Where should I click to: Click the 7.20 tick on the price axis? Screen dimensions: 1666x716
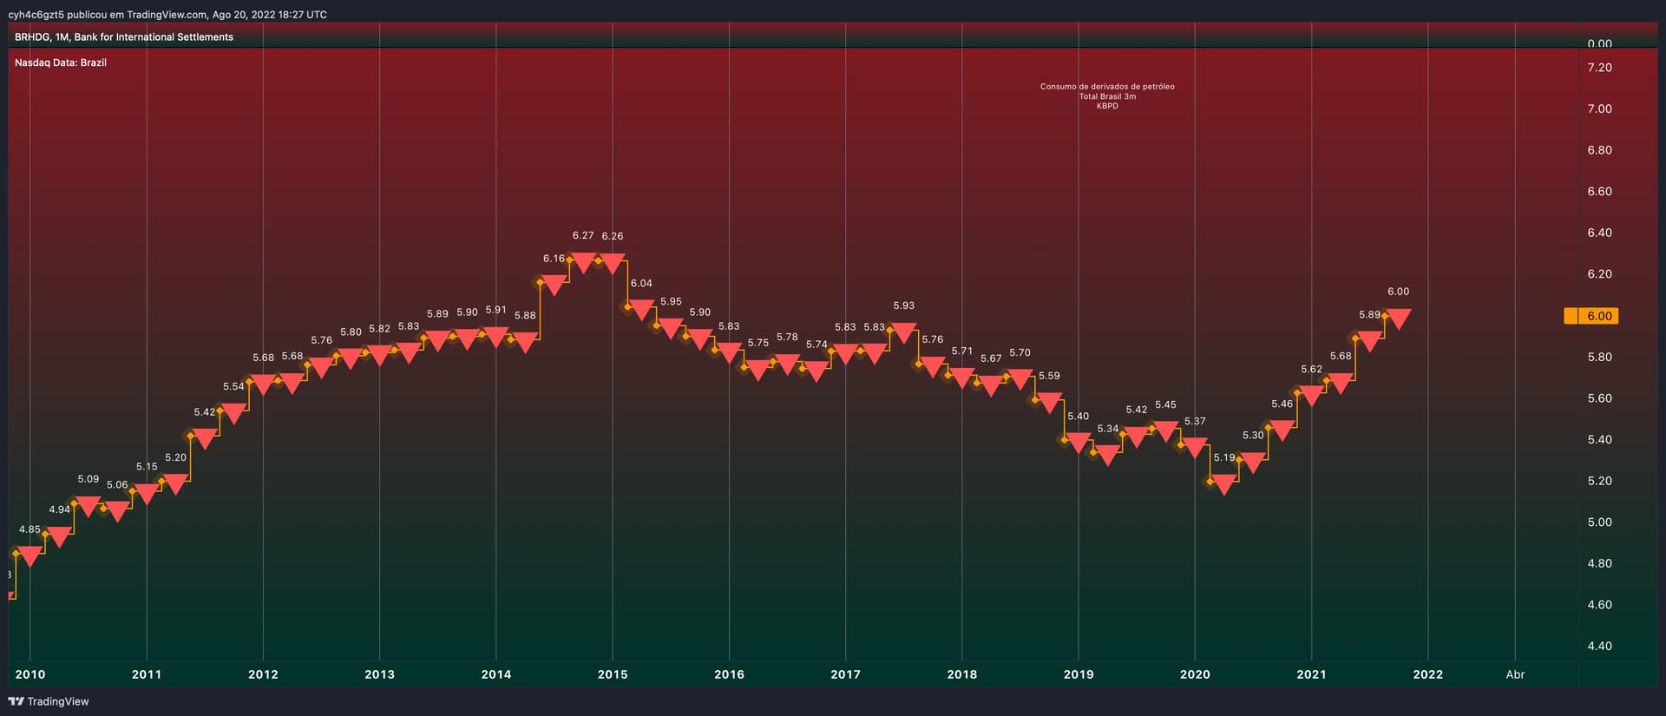1599,68
